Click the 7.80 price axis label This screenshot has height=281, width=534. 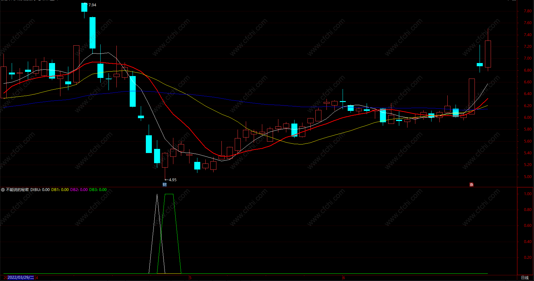click(x=528, y=11)
